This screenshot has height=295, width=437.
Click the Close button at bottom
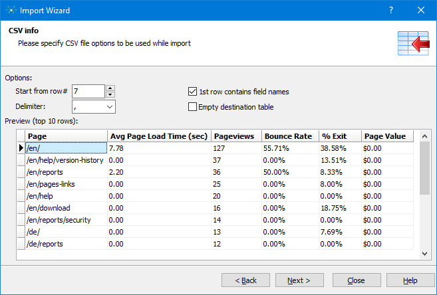click(355, 280)
